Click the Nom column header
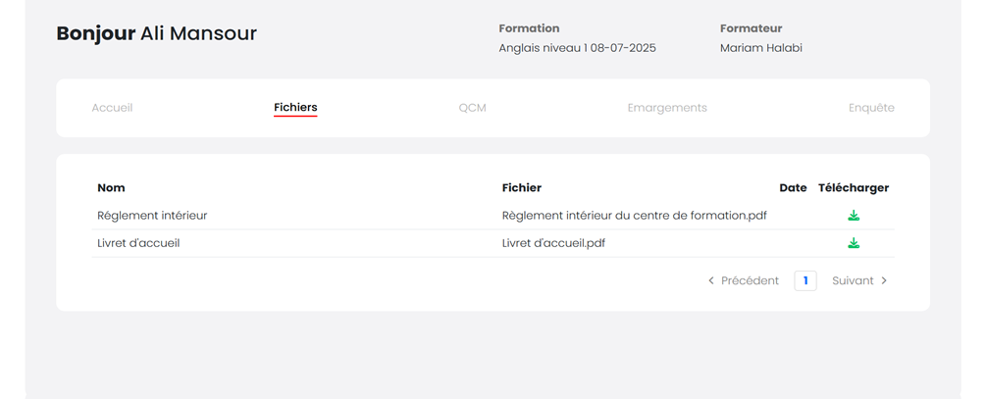Screen dimensions: 985x399 tap(111, 187)
